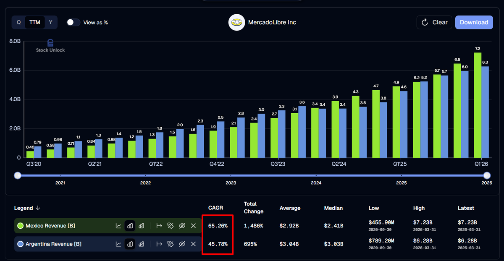
Task: Click the $2.41B median value
Action: click(334, 226)
